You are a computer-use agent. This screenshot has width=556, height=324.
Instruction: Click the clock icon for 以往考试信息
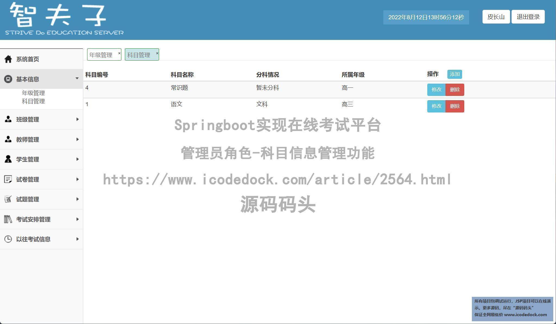point(8,239)
